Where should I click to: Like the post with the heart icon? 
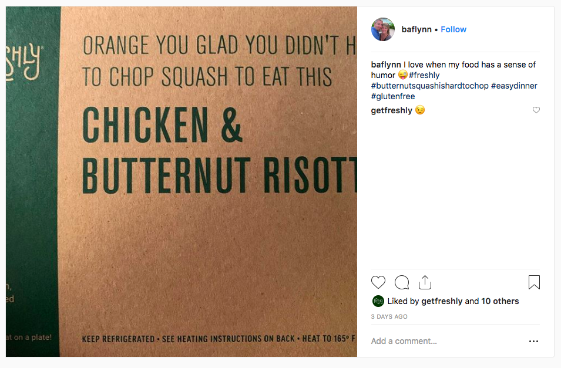point(379,282)
